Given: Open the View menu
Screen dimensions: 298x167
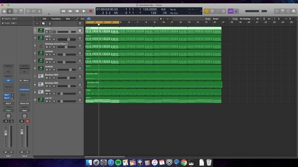Looking at the screenshot, I should pyautogui.click(x=68, y=19).
